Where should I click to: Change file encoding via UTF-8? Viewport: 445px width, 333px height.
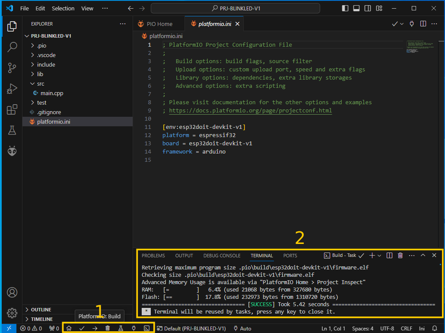point(387,328)
